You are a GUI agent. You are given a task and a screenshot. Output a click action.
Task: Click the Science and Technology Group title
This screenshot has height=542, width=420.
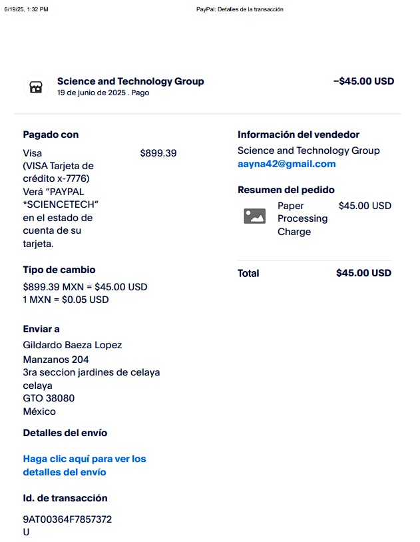pyautogui.click(x=130, y=81)
